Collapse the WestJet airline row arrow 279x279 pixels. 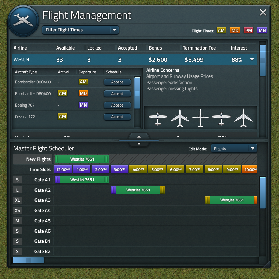point(252,59)
